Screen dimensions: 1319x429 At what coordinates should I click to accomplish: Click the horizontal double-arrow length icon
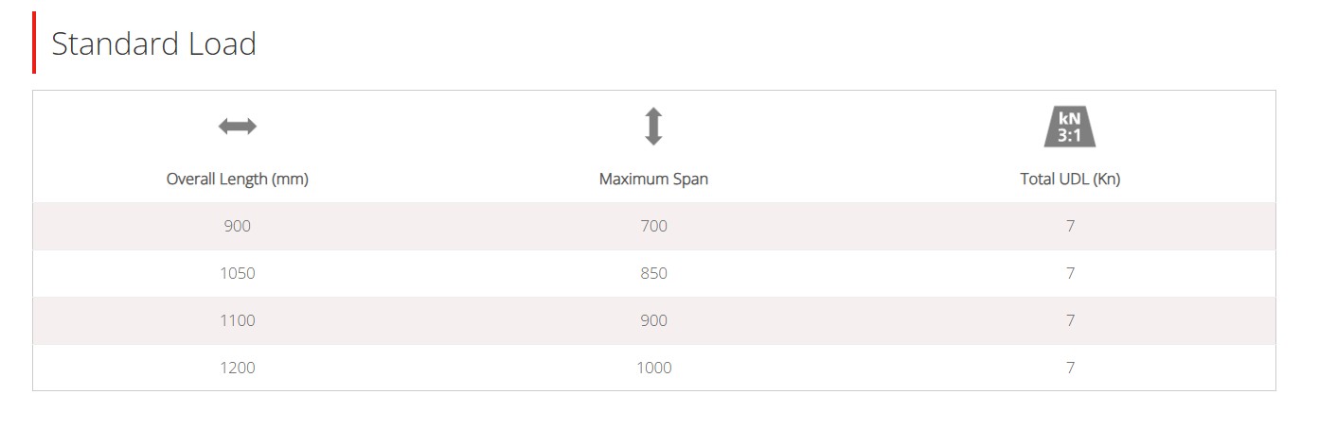(238, 127)
